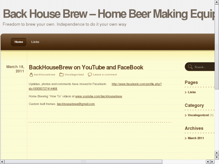Open Uncategorized under Category sidebar

coord(198,115)
